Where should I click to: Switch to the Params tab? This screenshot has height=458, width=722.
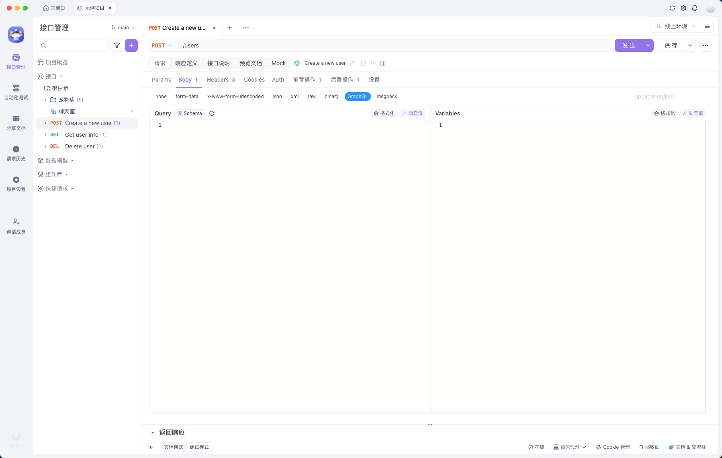[162, 80]
